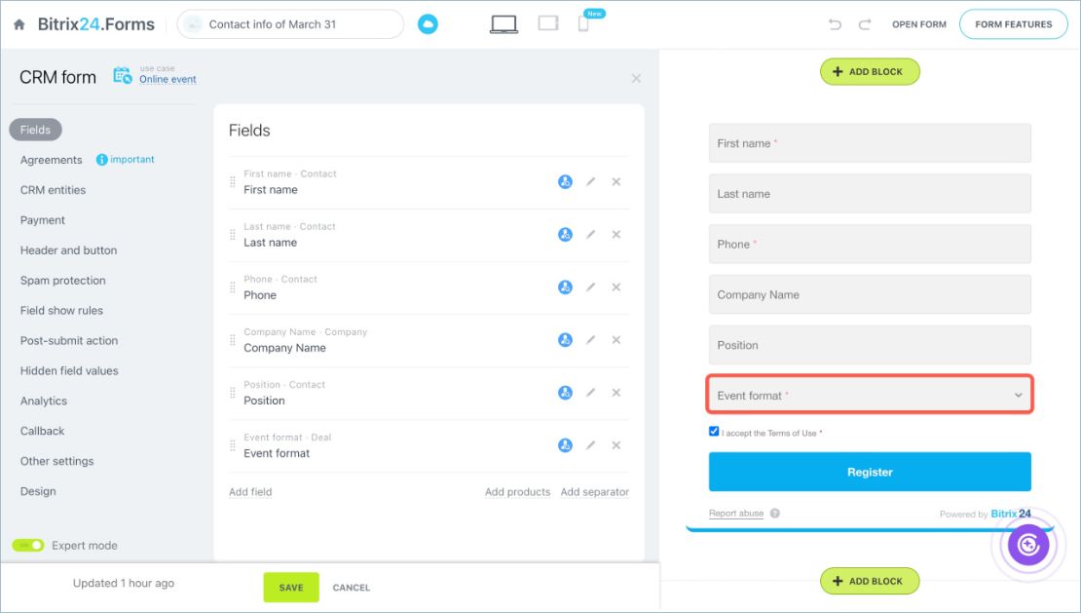Remove the Company Name field
This screenshot has height=613, width=1081.
coord(616,340)
